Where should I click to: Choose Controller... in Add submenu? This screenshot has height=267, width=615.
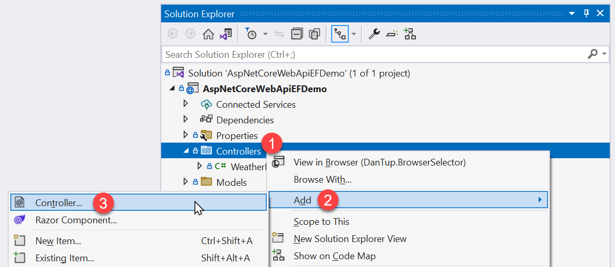138,202
